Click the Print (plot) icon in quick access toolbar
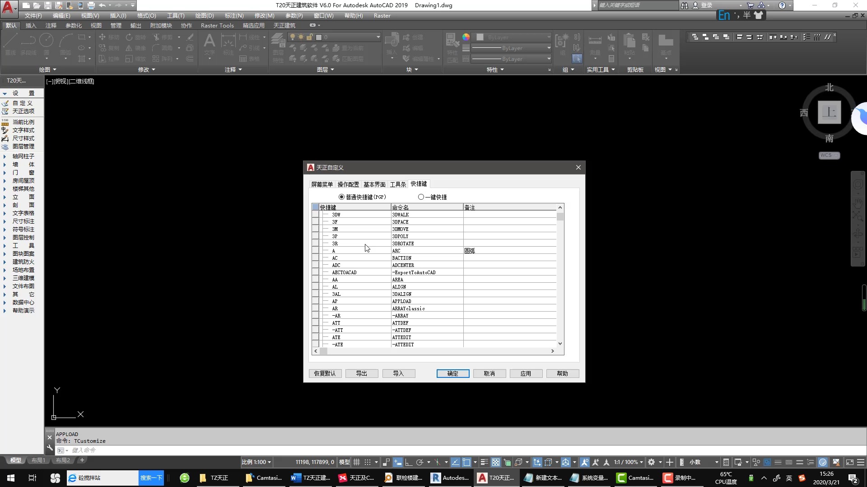867x487 pixels. [x=91, y=5]
